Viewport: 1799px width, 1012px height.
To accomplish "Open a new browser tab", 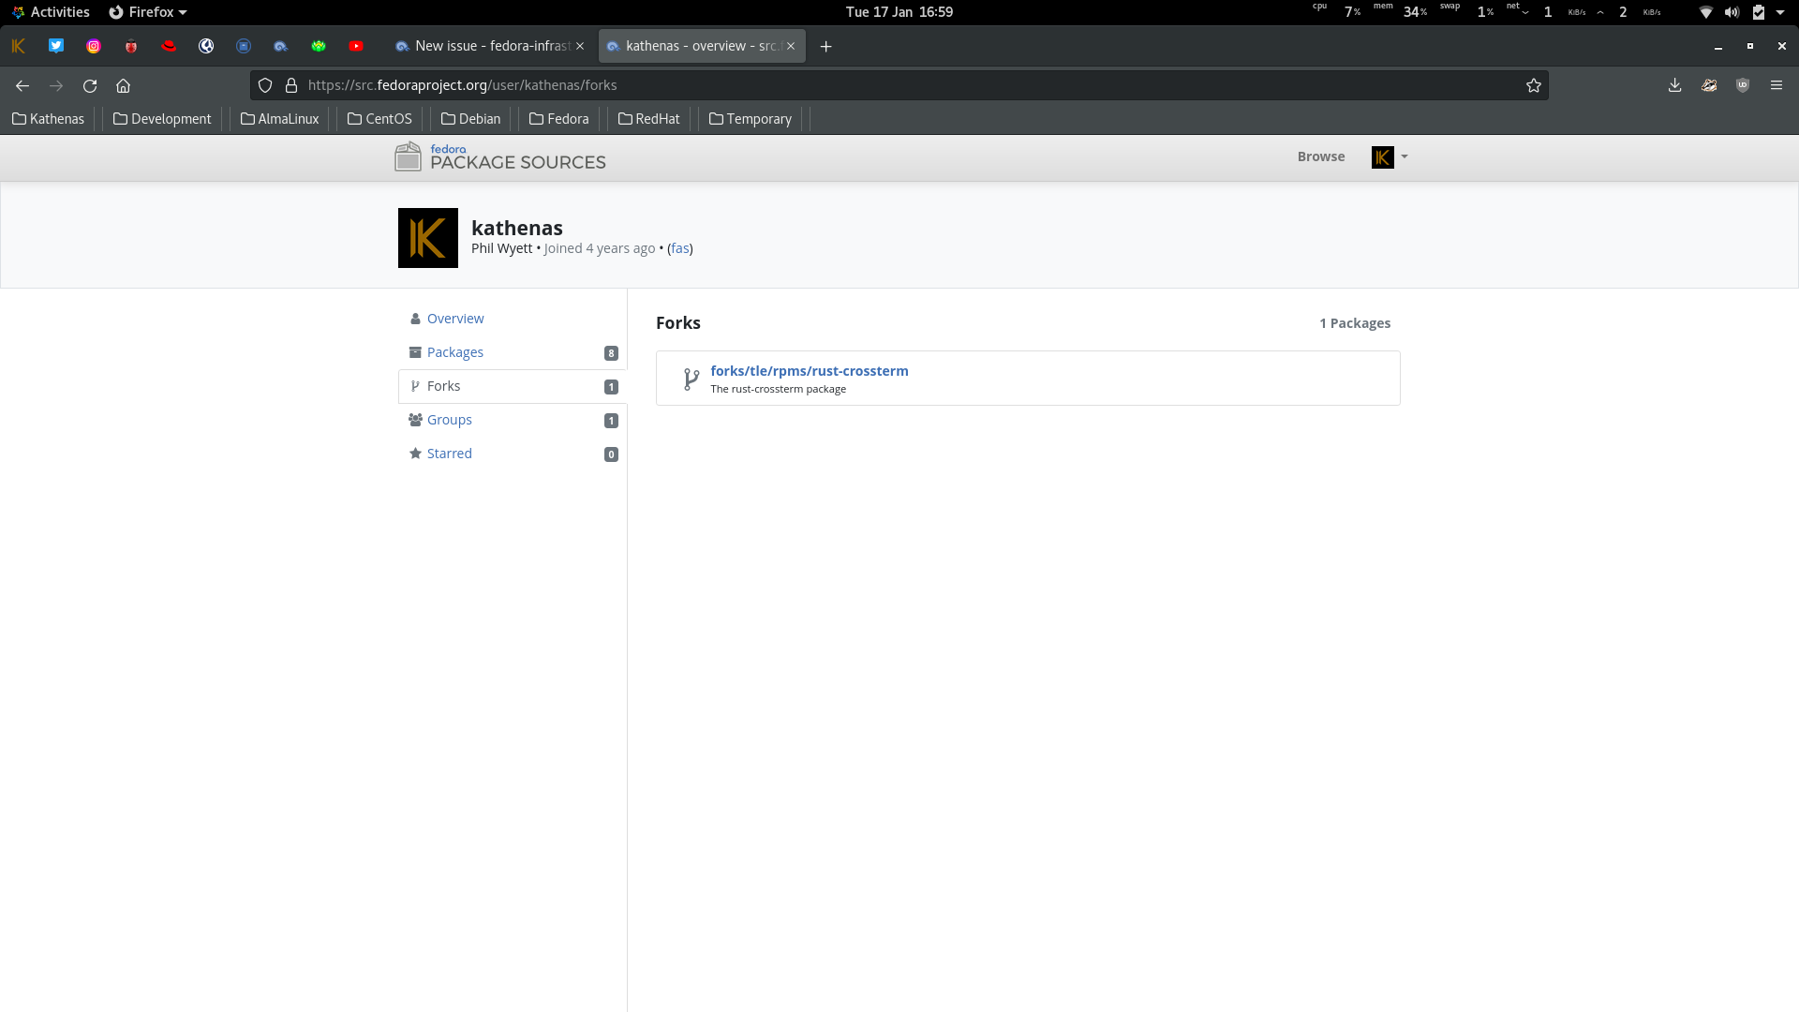I will tap(825, 46).
